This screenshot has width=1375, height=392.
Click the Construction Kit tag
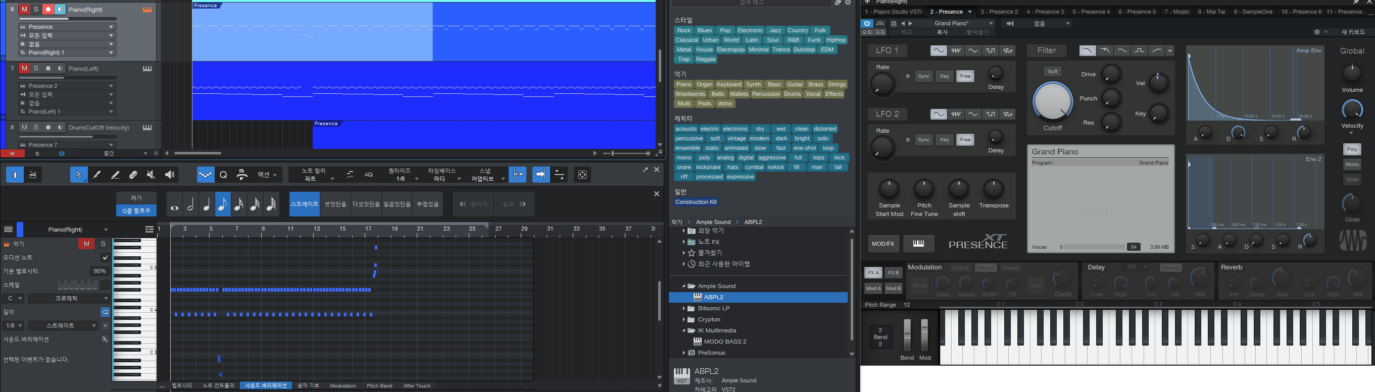[x=696, y=202]
